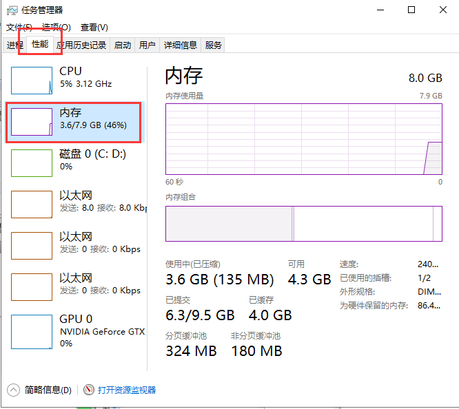Viewport: 459px width, 409px height.
Task: Switch to the 服务 tab
Action: click(x=214, y=45)
